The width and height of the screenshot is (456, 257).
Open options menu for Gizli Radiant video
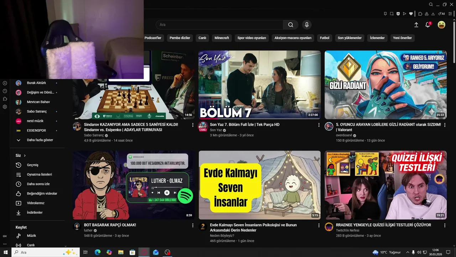445,125
